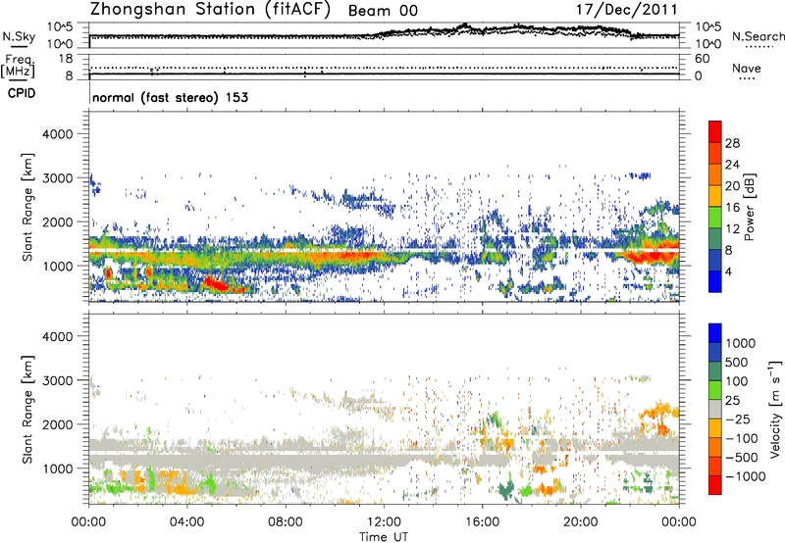
Task: Click the 'CPID' label
Action: (21, 93)
